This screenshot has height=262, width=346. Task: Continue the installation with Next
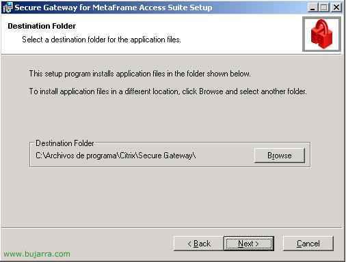tap(249, 244)
